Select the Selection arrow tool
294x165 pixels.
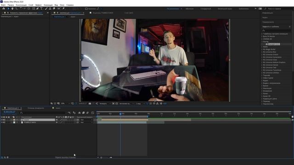(8, 9)
